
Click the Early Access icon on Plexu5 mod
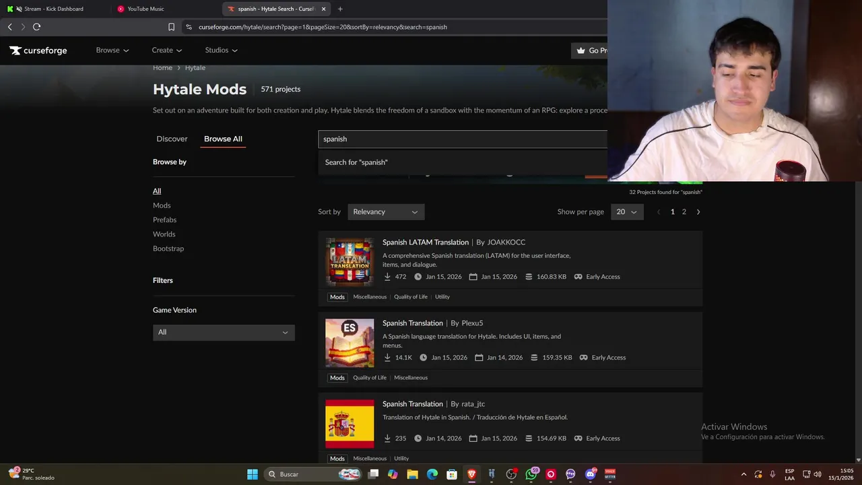tap(584, 358)
